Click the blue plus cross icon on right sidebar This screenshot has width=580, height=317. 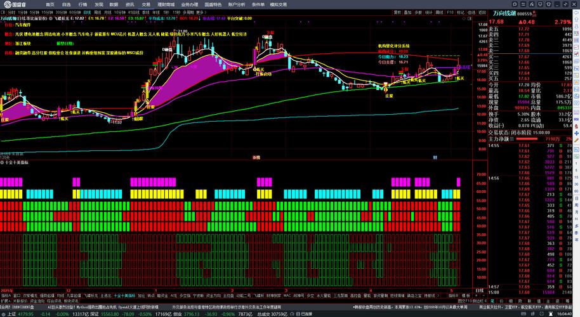tap(576, 133)
